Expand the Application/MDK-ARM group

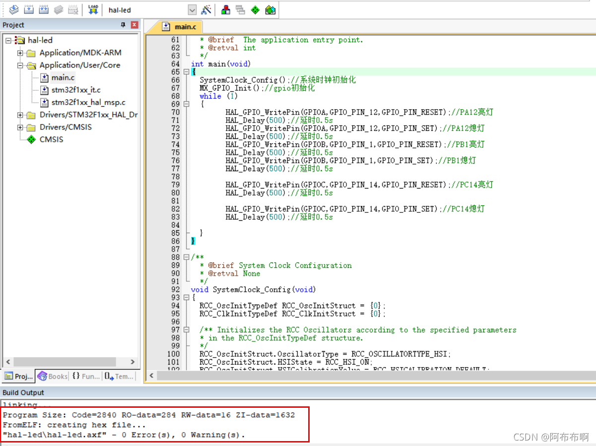click(20, 53)
